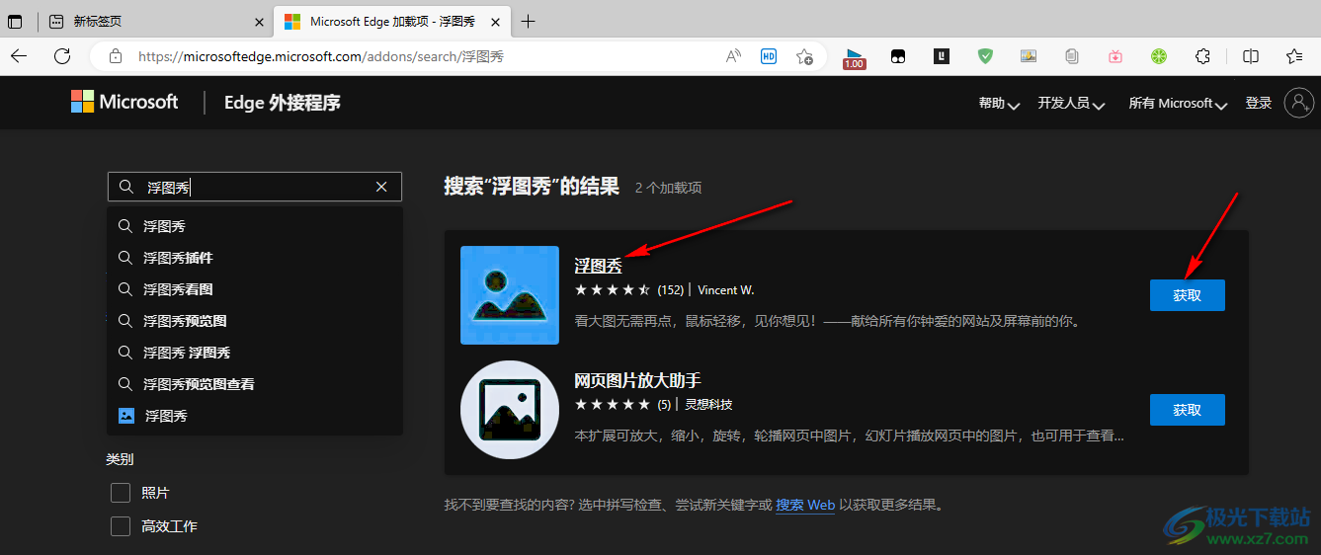Get the 网页图片放大助手 extension
The image size is (1321, 555).
tap(1187, 410)
